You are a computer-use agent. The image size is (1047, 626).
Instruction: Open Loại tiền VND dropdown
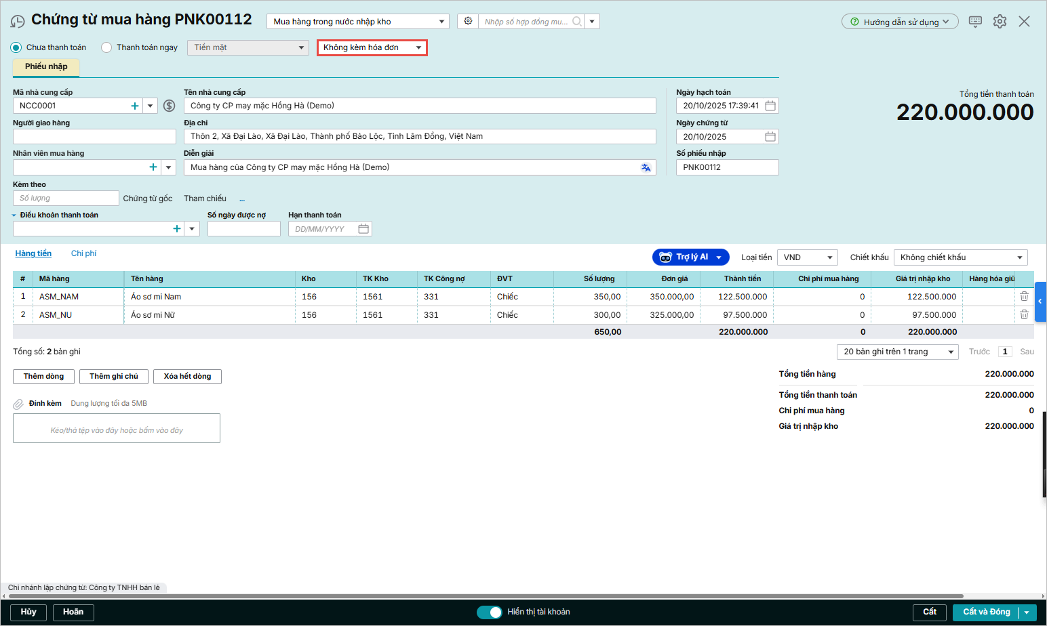(x=807, y=257)
